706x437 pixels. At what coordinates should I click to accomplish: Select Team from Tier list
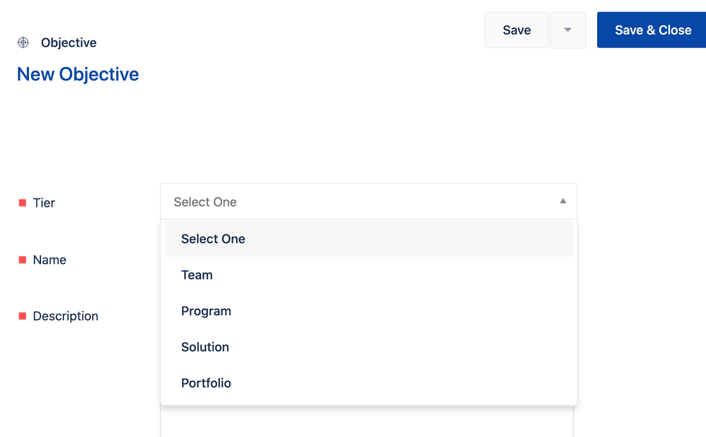coord(369,275)
